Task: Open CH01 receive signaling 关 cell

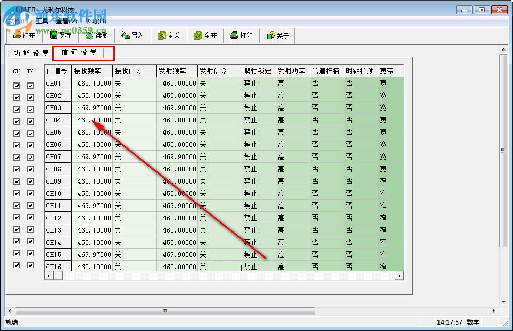Action: (x=135, y=84)
